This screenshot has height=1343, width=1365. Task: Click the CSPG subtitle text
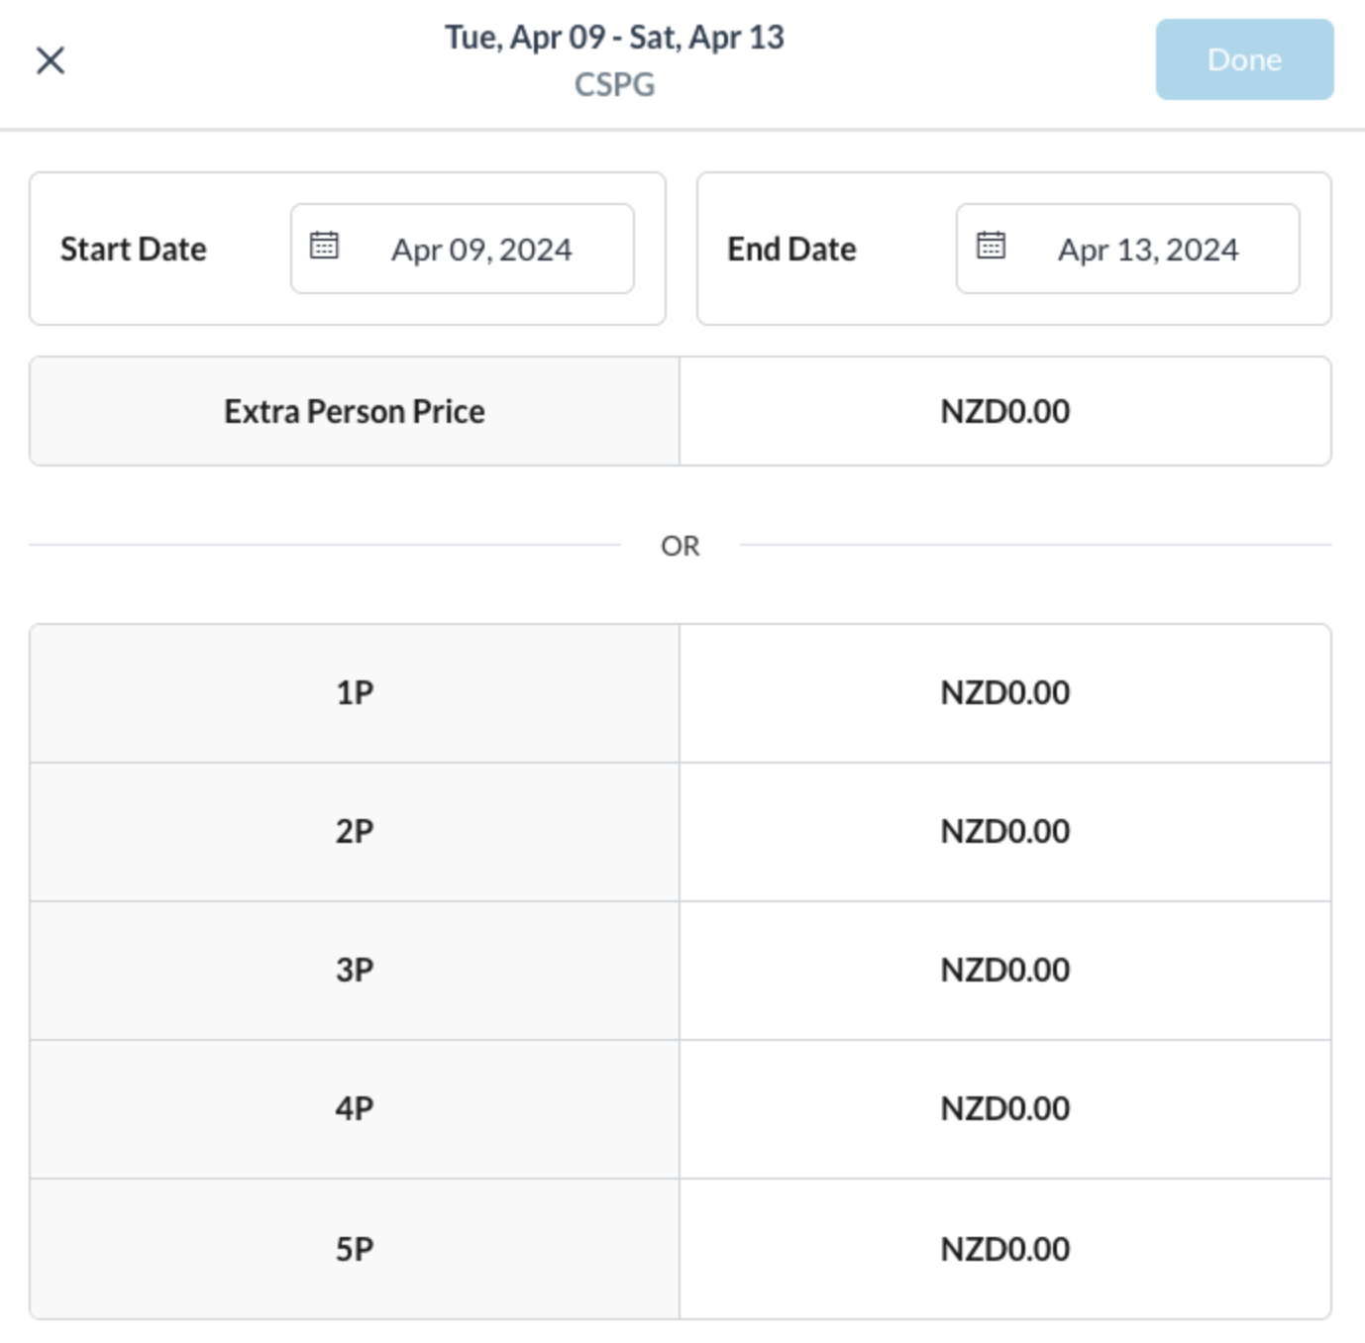tap(614, 85)
